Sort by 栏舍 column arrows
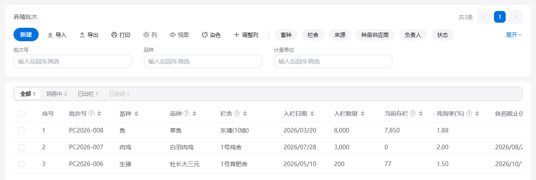Screen dimensions: 536x180 point(245,114)
